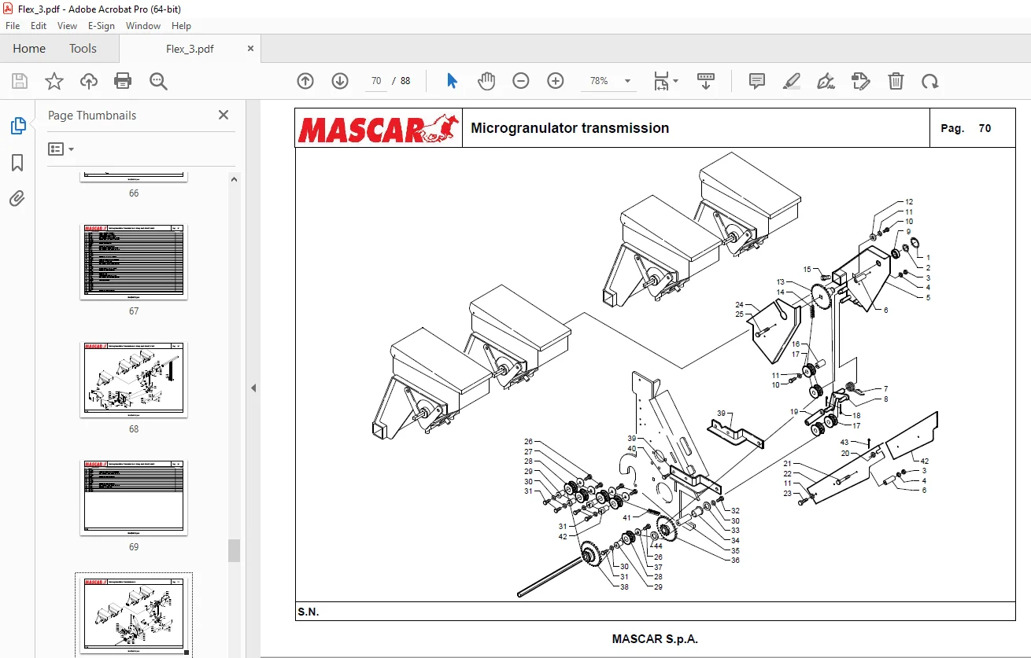Delete the page with the trash icon
This screenshot has height=658, width=1031.
pyautogui.click(x=896, y=81)
